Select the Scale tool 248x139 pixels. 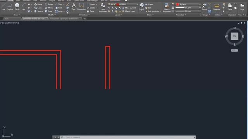click(x=48, y=11)
